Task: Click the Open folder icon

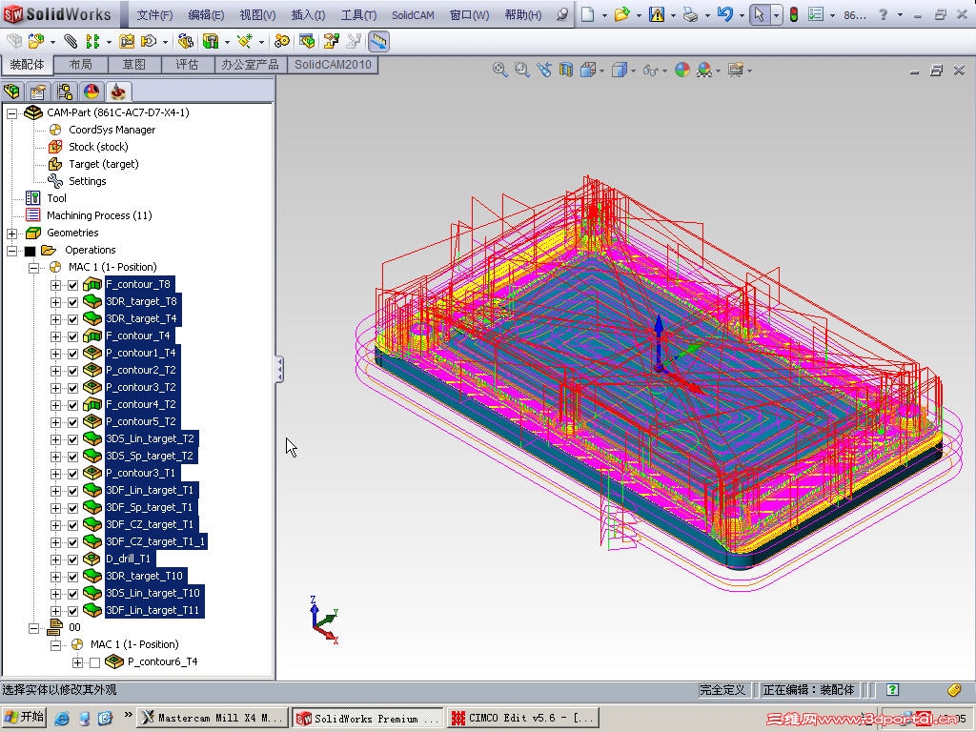Action: 621,14
